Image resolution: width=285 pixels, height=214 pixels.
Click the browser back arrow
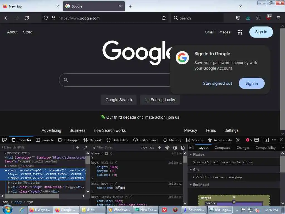7,18
